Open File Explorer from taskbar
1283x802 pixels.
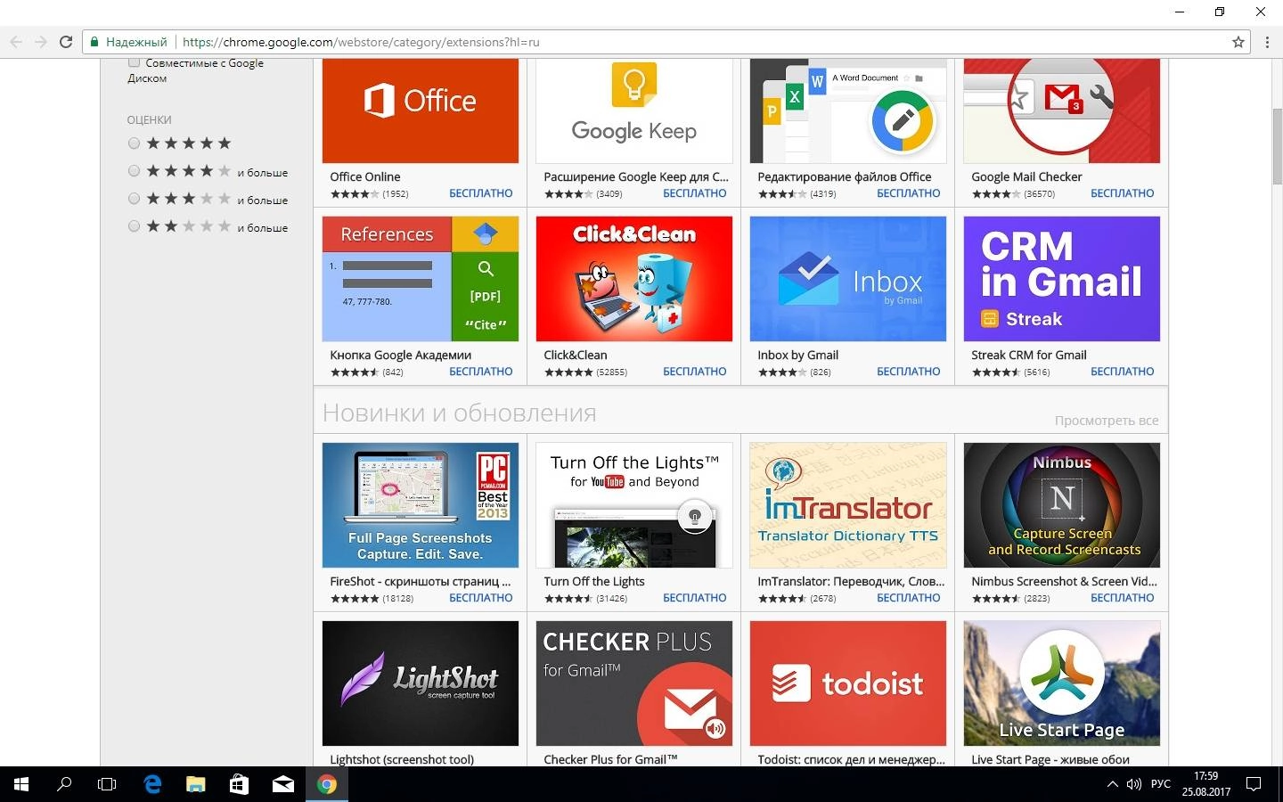(x=196, y=784)
